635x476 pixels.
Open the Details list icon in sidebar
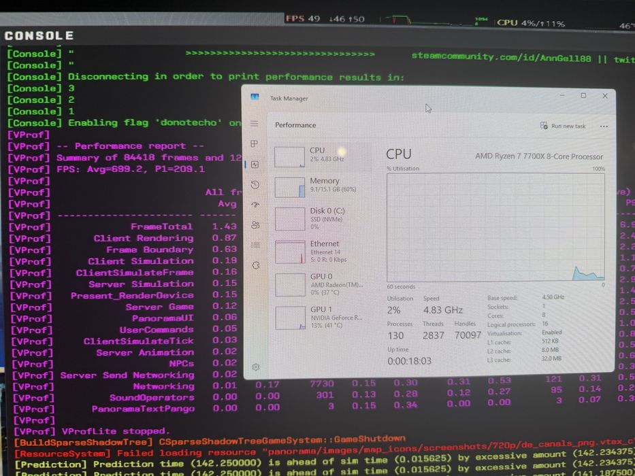tap(255, 245)
